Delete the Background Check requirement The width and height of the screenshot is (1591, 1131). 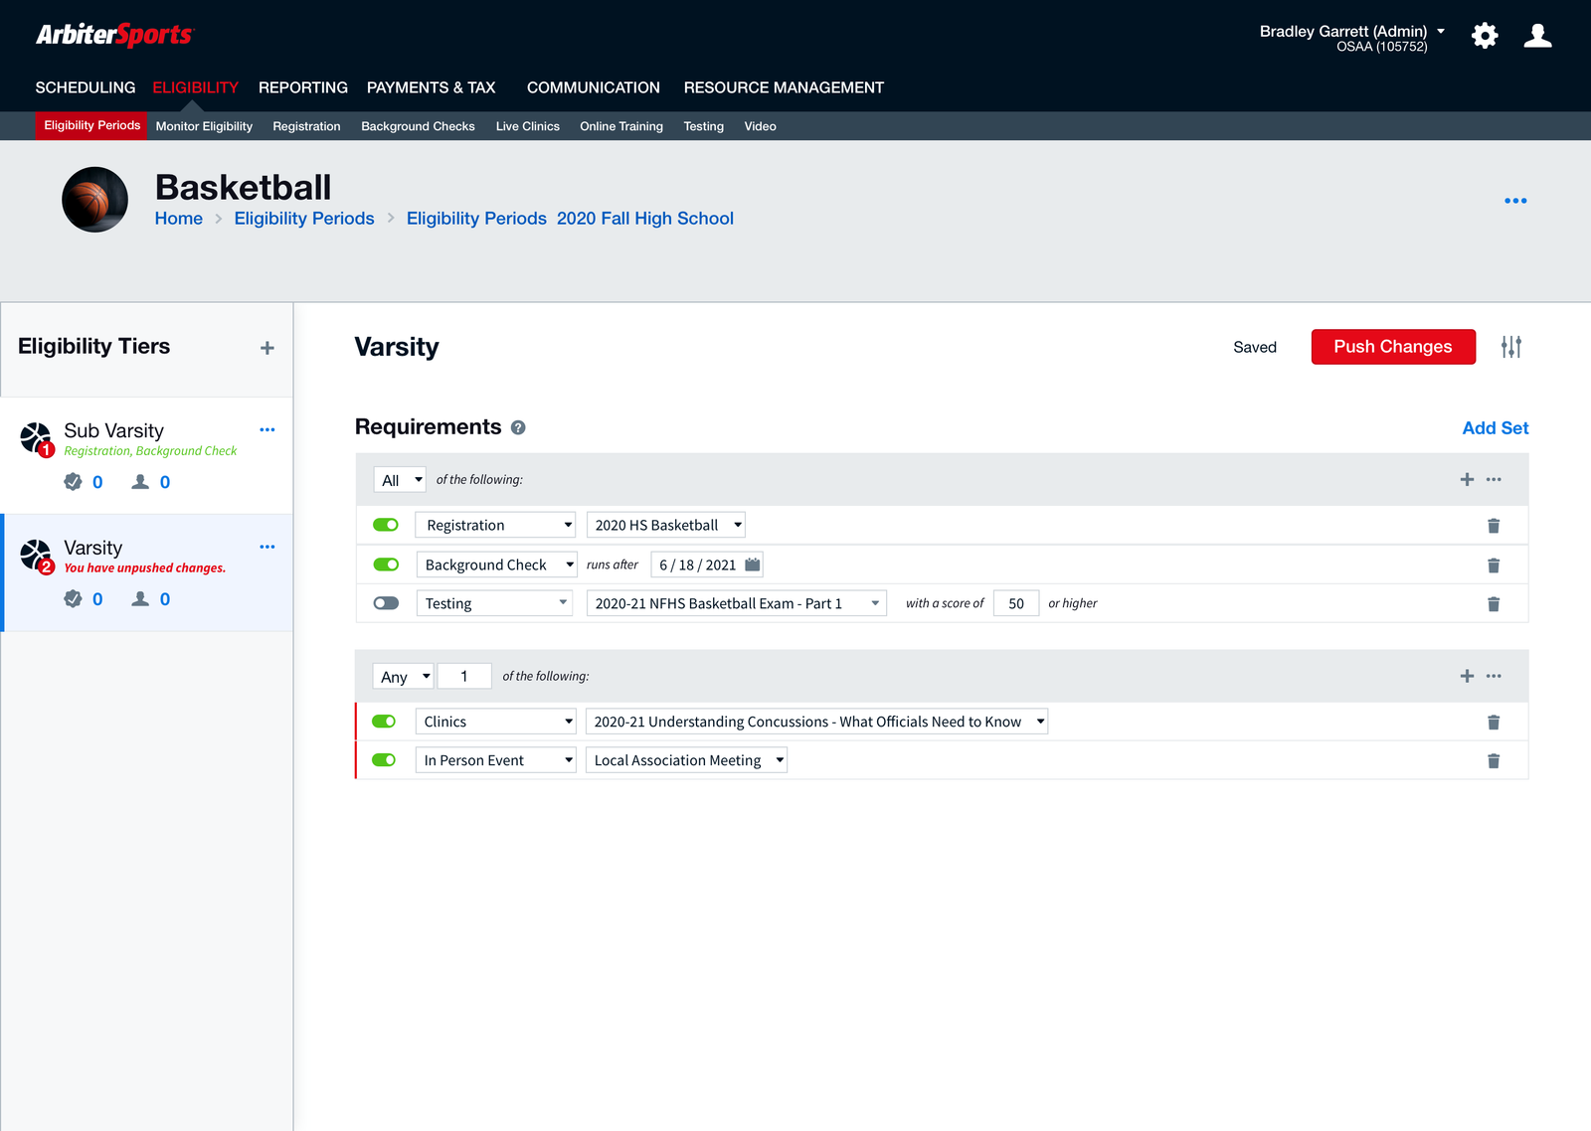(x=1494, y=565)
